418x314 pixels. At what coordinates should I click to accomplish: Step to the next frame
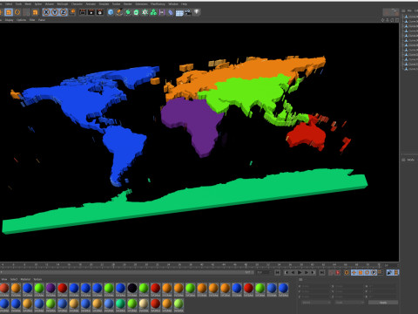pos(307,272)
